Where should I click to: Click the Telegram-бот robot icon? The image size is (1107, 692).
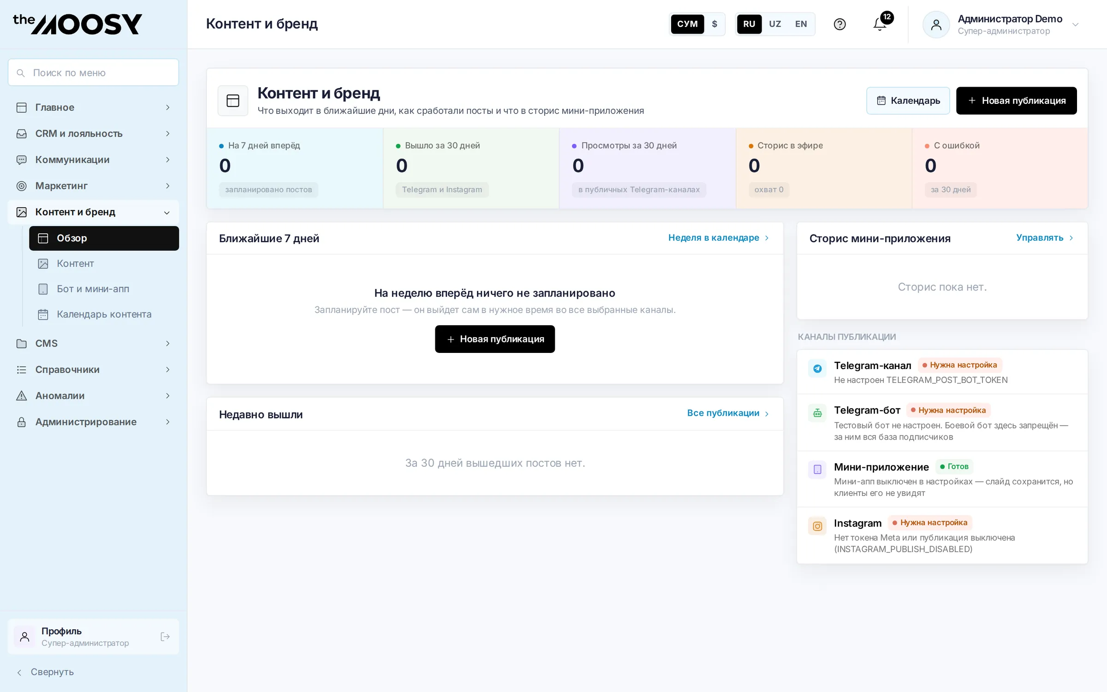click(817, 413)
